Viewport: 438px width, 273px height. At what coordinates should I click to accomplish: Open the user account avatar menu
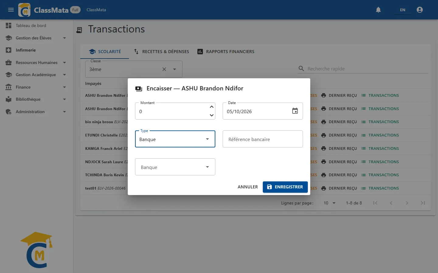[420, 10]
